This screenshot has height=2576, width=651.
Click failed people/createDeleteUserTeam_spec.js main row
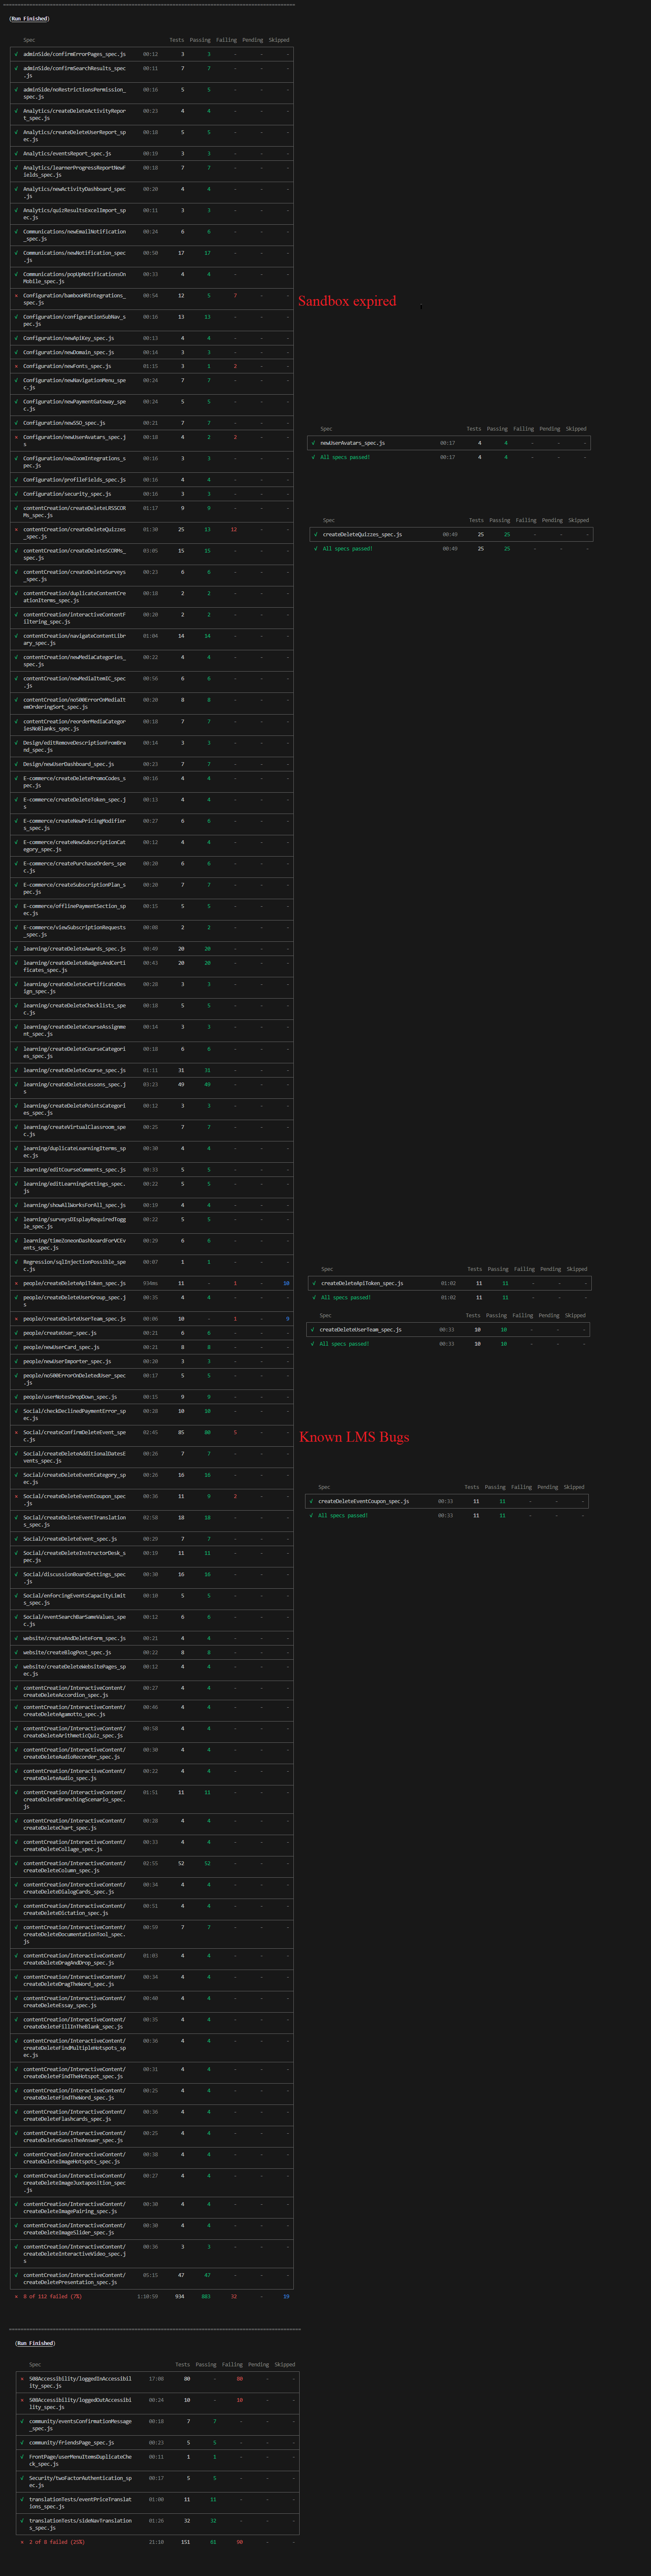(x=152, y=1319)
